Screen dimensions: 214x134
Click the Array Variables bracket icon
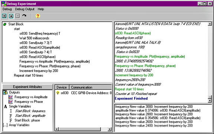tap(5, 125)
